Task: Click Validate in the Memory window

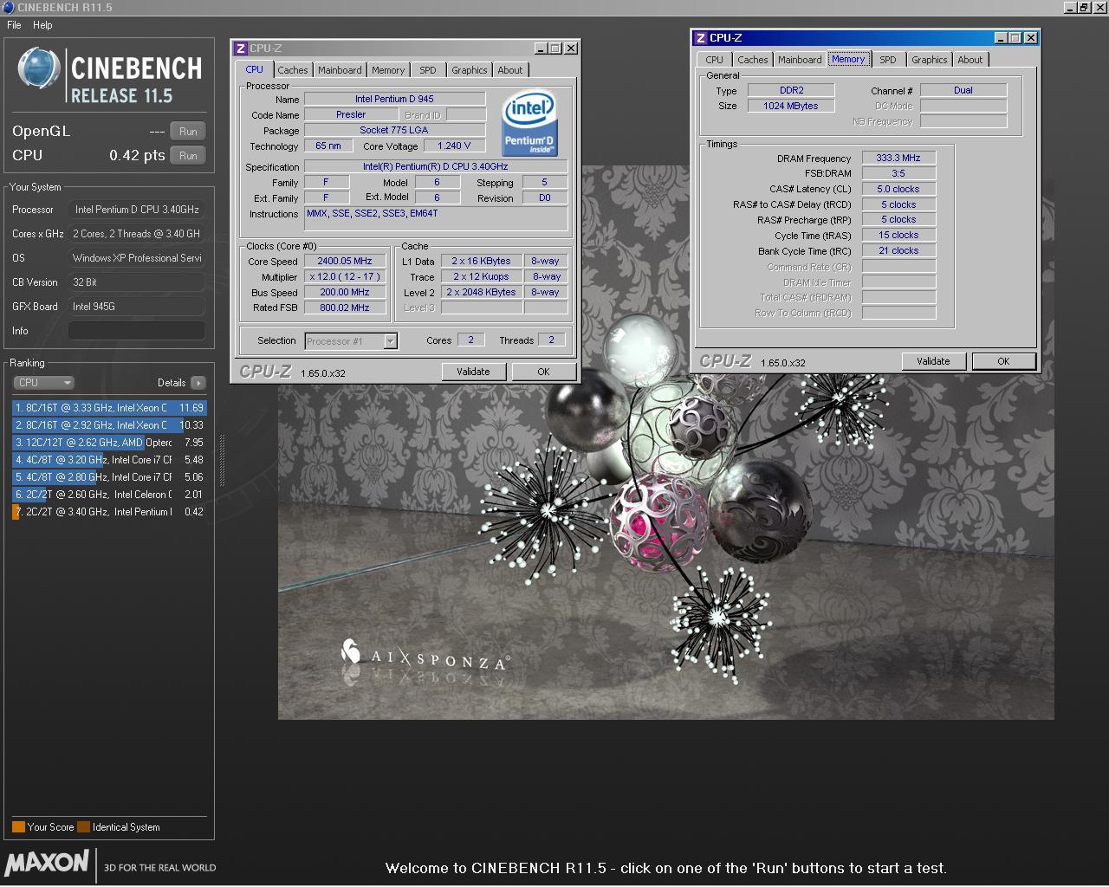Action: (x=933, y=361)
